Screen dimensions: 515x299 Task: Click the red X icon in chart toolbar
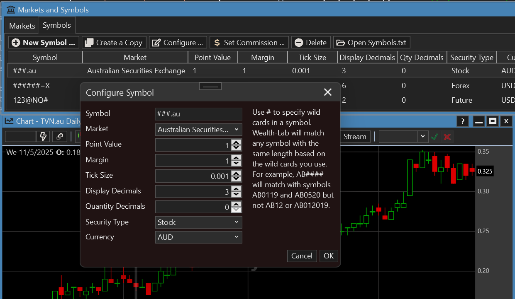447,137
